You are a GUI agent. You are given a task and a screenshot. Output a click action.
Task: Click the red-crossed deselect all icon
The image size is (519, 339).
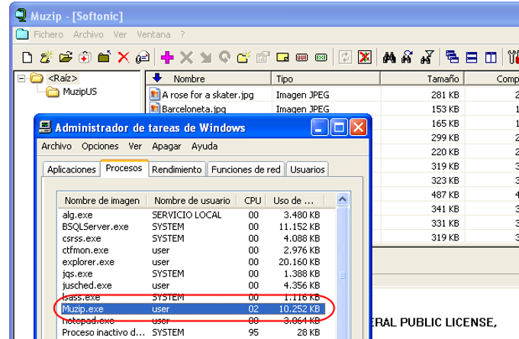[365, 57]
